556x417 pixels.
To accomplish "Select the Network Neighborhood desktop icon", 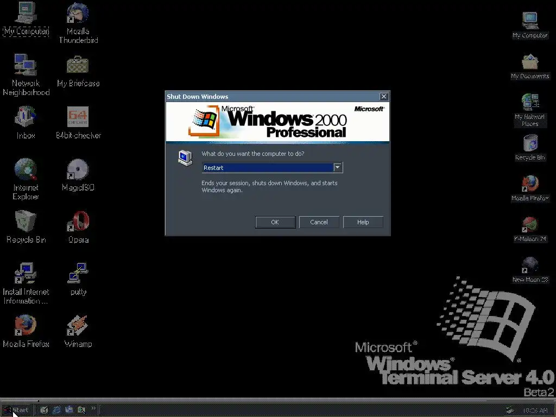I will [26, 74].
